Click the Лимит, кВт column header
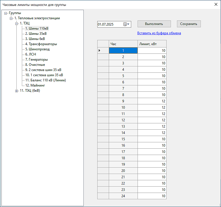Screen dimensions: 221x207 point(152,44)
